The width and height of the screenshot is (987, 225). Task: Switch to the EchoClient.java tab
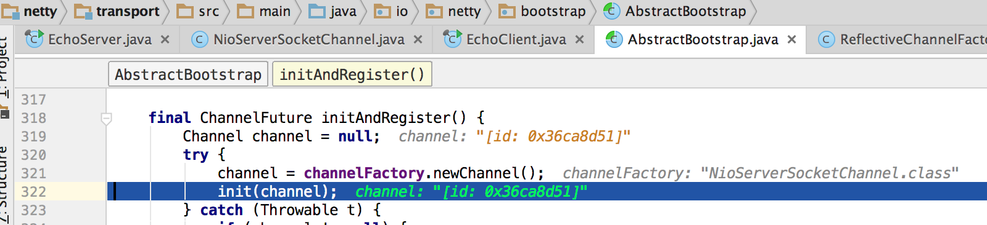point(516,39)
